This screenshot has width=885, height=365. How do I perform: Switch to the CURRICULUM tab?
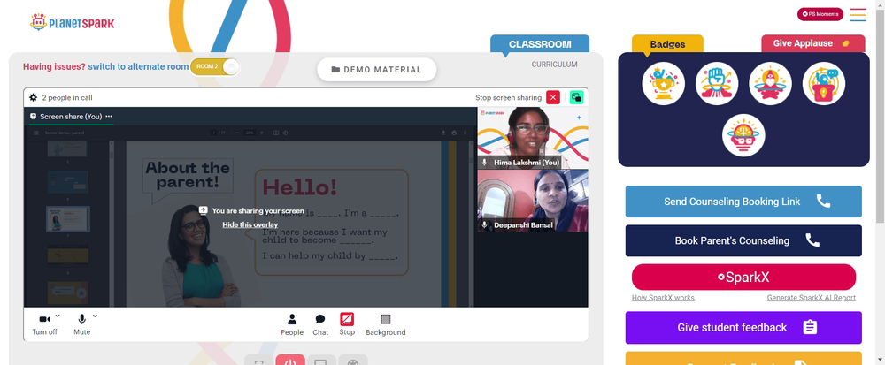pyautogui.click(x=554, y=65)
